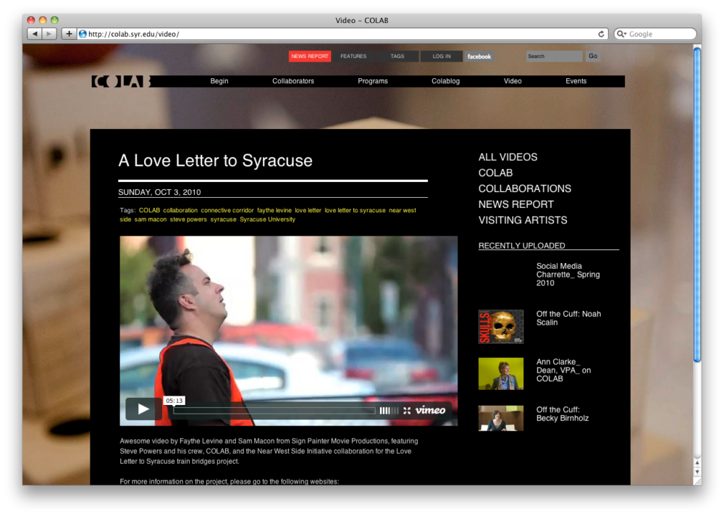Click the video progress bar

coord(274,410)
